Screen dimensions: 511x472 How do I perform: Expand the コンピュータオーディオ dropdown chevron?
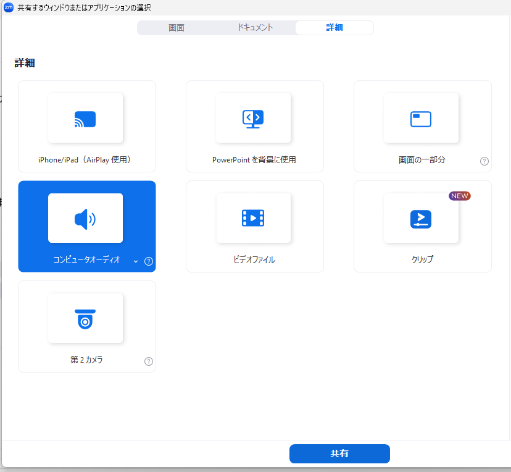pyautogui.click(x=136, y=261)
